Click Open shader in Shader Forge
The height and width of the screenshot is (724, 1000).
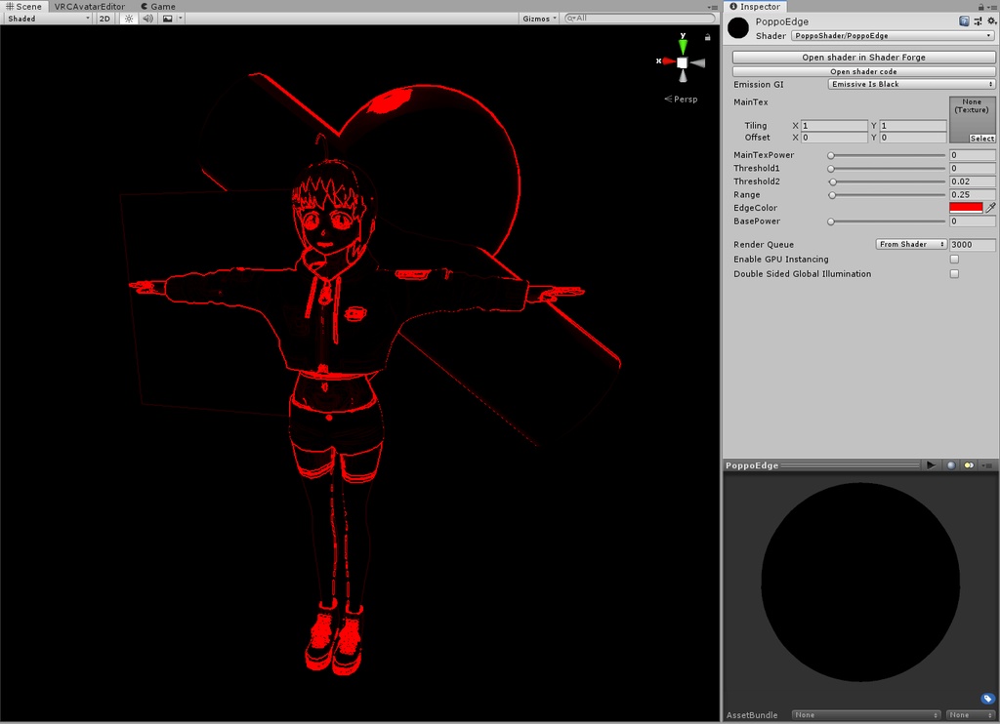[863, 57]
